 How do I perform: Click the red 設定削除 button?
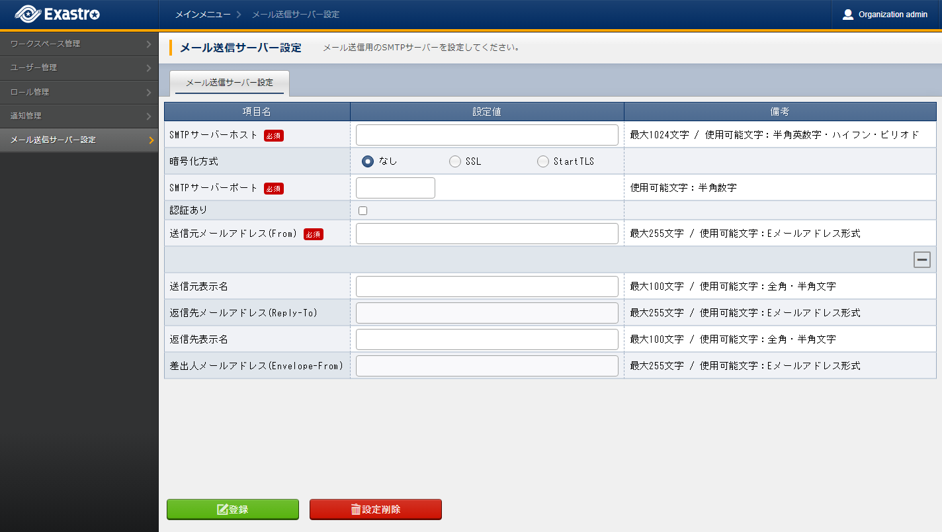(x=376, y=510)
